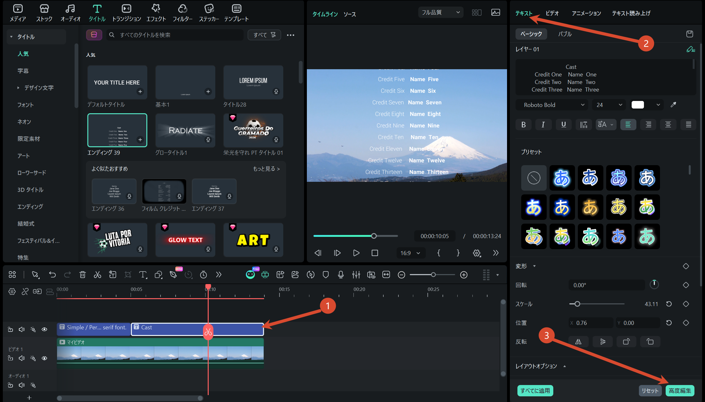The image size is (705, 402).
Task: Select the エンディング 39 title thumbnail
Action: click(x=117, y=130)
